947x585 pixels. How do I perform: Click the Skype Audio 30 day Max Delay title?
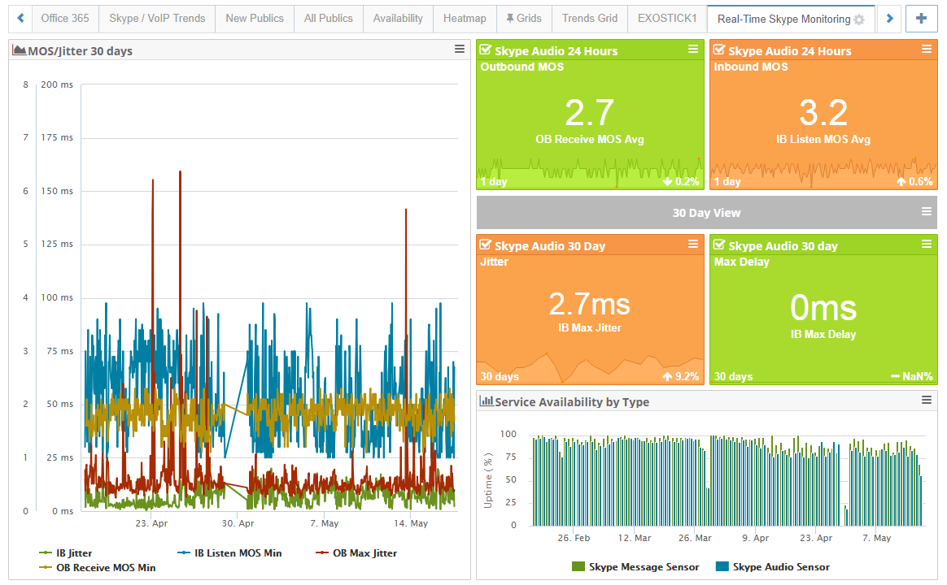click(x=783, y=246)
